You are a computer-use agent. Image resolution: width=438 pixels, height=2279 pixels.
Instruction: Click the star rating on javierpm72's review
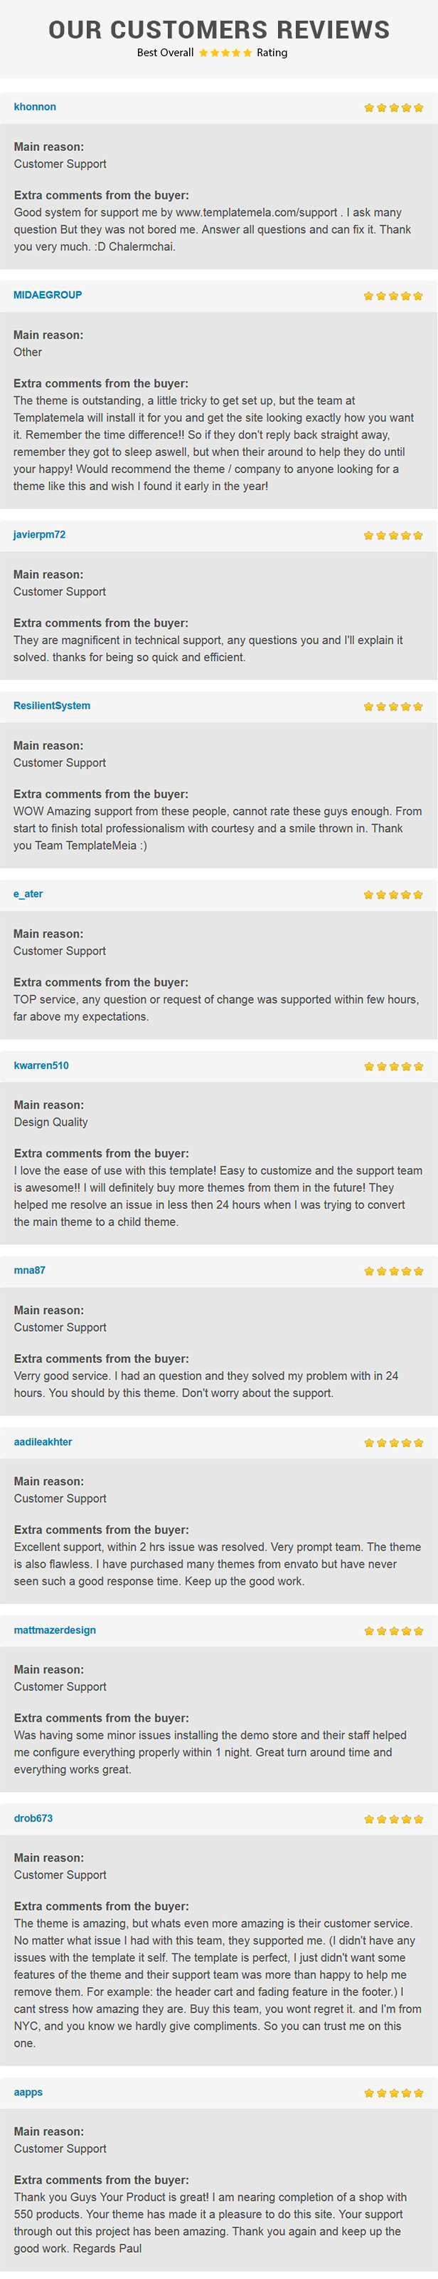[x=394, y=536]
